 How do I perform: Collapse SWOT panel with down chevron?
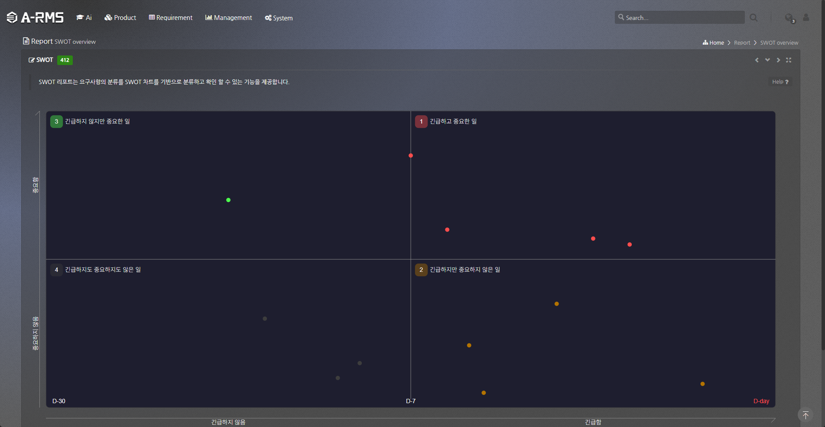click(x=767, y=60)
